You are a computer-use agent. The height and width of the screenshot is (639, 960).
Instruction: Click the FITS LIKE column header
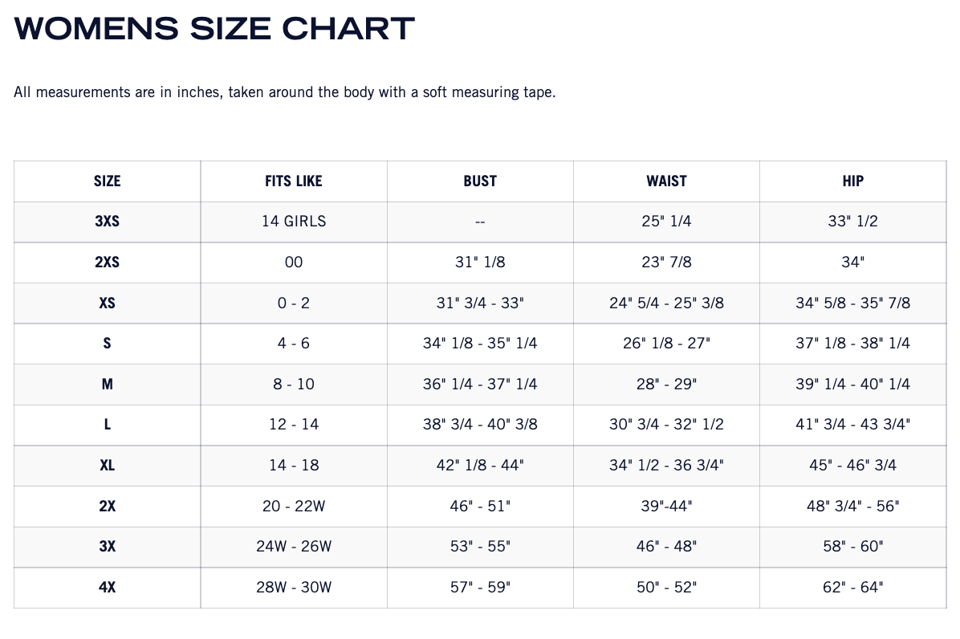pos(294,181)
